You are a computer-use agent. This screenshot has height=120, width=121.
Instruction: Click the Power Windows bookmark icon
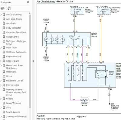click(x=4, y=103)
